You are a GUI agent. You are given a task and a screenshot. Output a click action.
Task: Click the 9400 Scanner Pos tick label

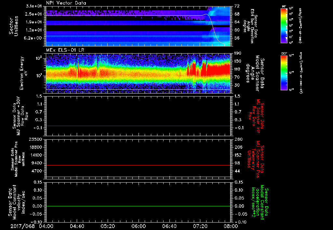click(x=37, y=163)
